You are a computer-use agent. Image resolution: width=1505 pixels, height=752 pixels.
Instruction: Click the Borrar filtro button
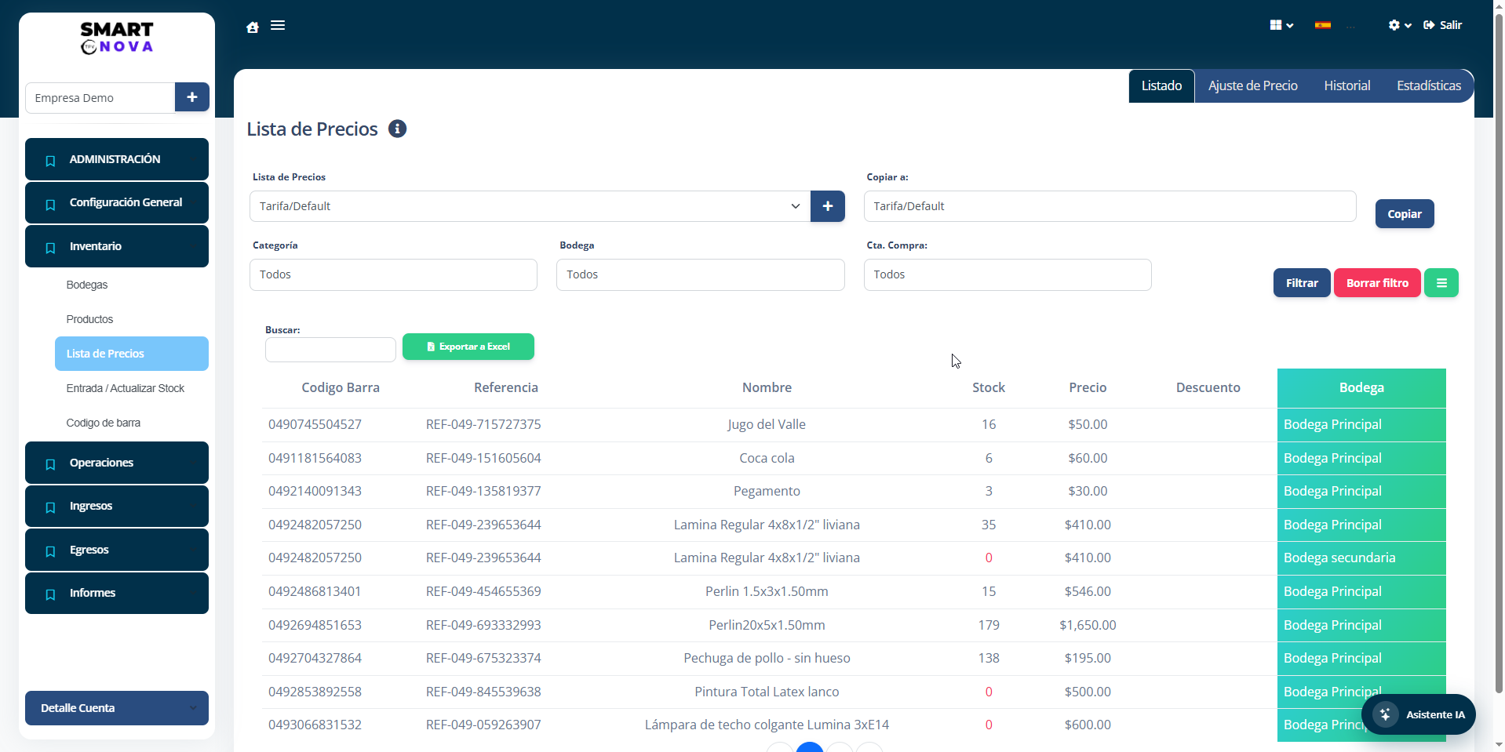1376,283
